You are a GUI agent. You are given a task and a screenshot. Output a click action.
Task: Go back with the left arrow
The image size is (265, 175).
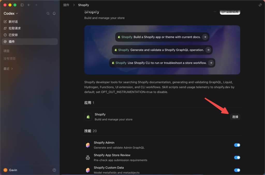(x=29, y=5)
